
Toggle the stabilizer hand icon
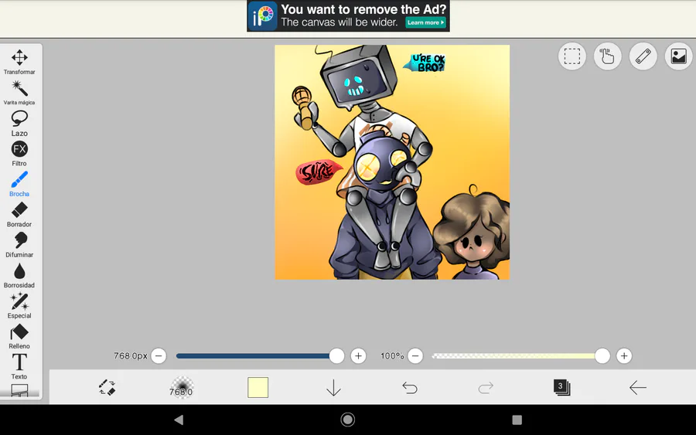click(x=608, y=56)
